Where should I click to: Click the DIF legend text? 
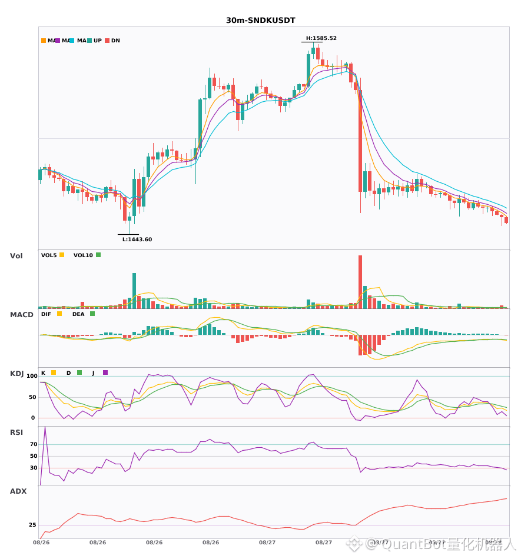point(46,314)
